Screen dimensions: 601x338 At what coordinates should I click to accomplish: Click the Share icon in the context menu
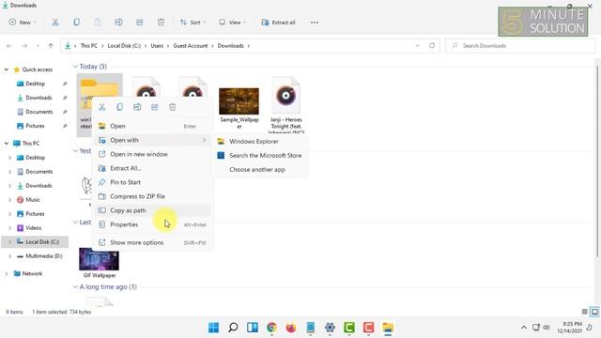tap(154, 107)
